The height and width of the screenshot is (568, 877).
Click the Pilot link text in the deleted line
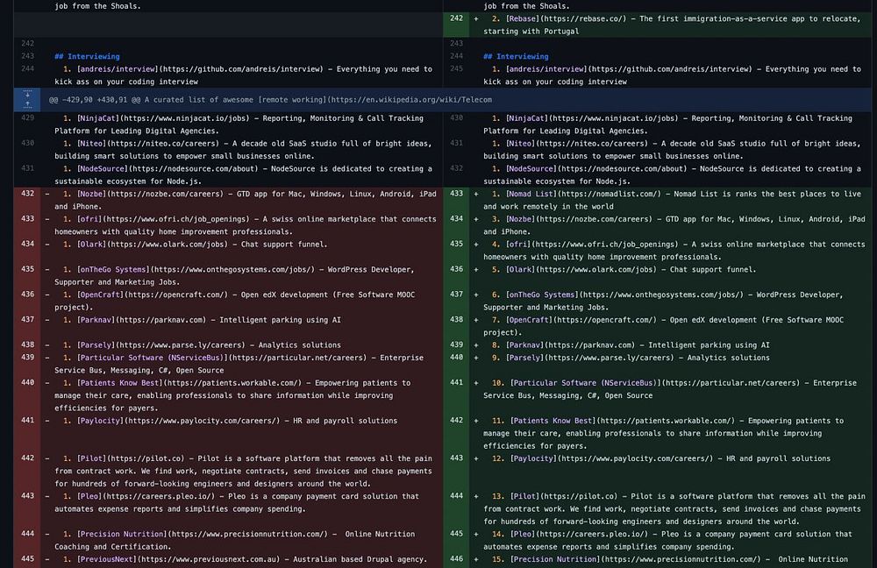[94, 458]
